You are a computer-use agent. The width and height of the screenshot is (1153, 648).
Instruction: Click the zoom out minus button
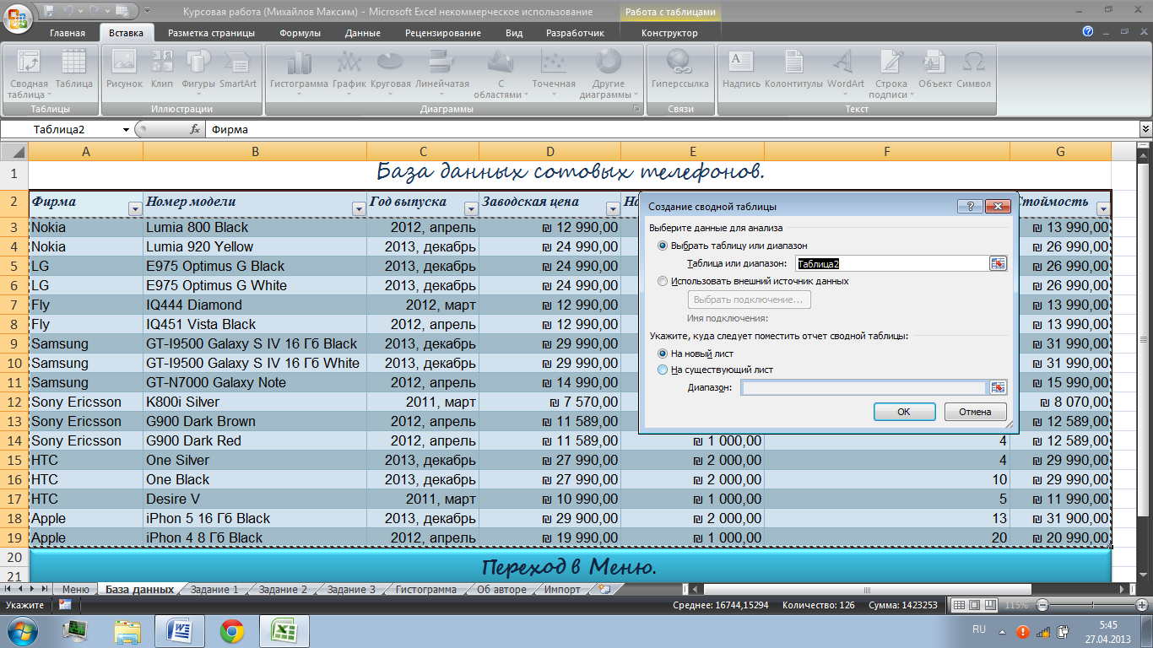click(1042, 605)
